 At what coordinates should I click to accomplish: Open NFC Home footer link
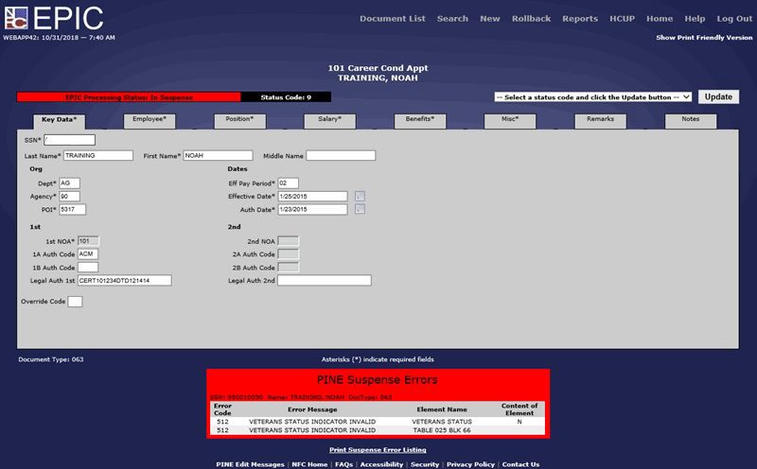click(x=309, y=464)
